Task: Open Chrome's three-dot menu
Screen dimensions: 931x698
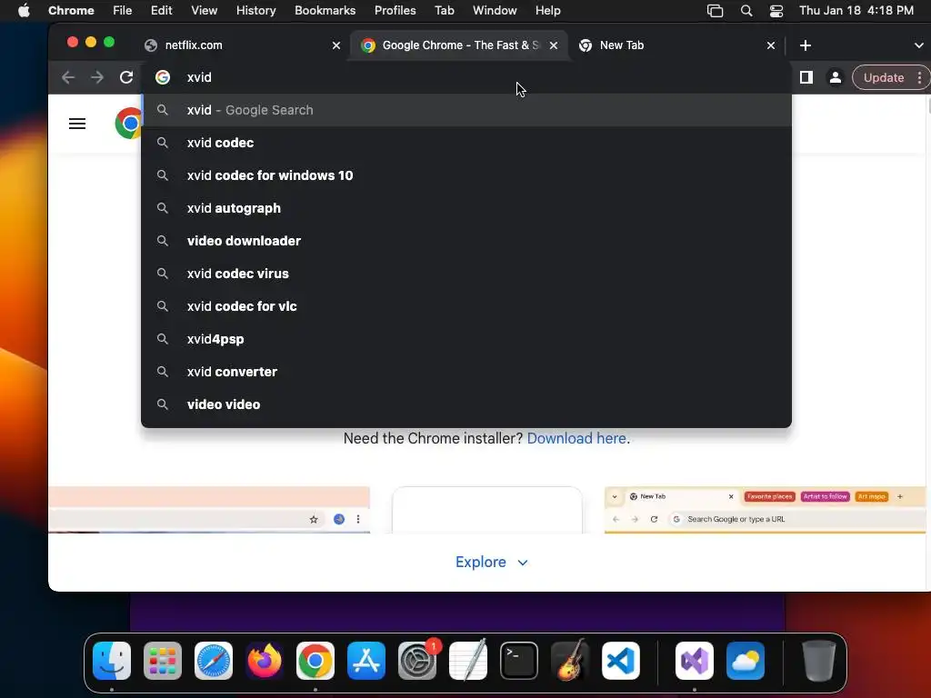Action: click(x=919, y=78)
